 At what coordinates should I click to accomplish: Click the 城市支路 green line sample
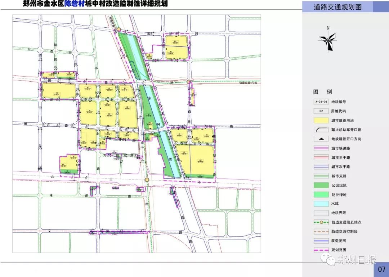(321, 176)
